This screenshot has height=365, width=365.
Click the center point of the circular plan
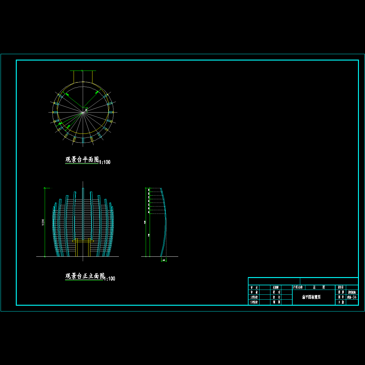pos(83,112)
